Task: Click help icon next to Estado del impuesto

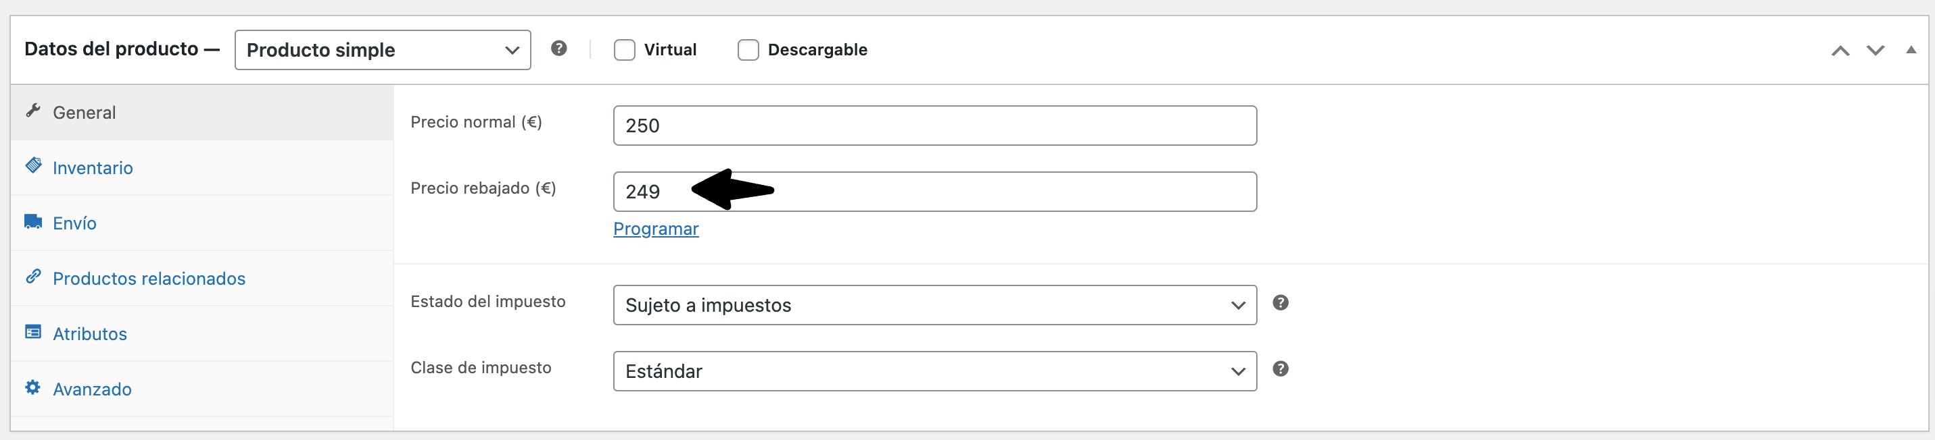Action: click(x=1281, y=303)
